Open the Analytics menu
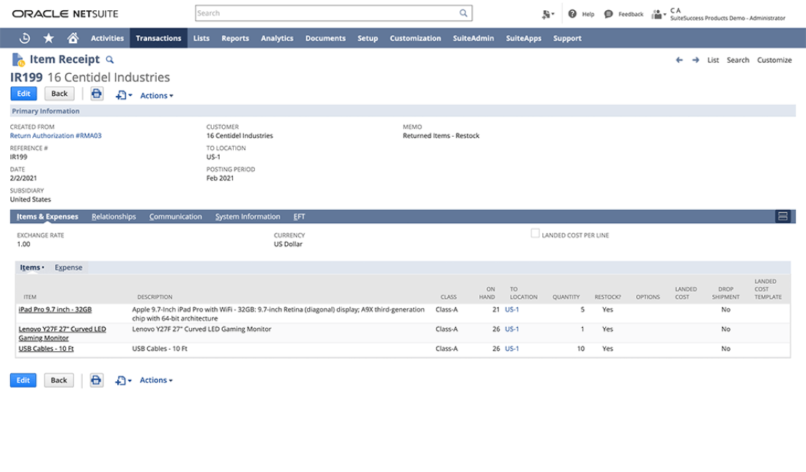This screenshot has width=806, height=472. [x=277, y=38]
